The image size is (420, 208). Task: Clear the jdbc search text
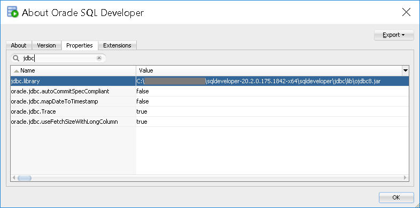click(99, 58)
